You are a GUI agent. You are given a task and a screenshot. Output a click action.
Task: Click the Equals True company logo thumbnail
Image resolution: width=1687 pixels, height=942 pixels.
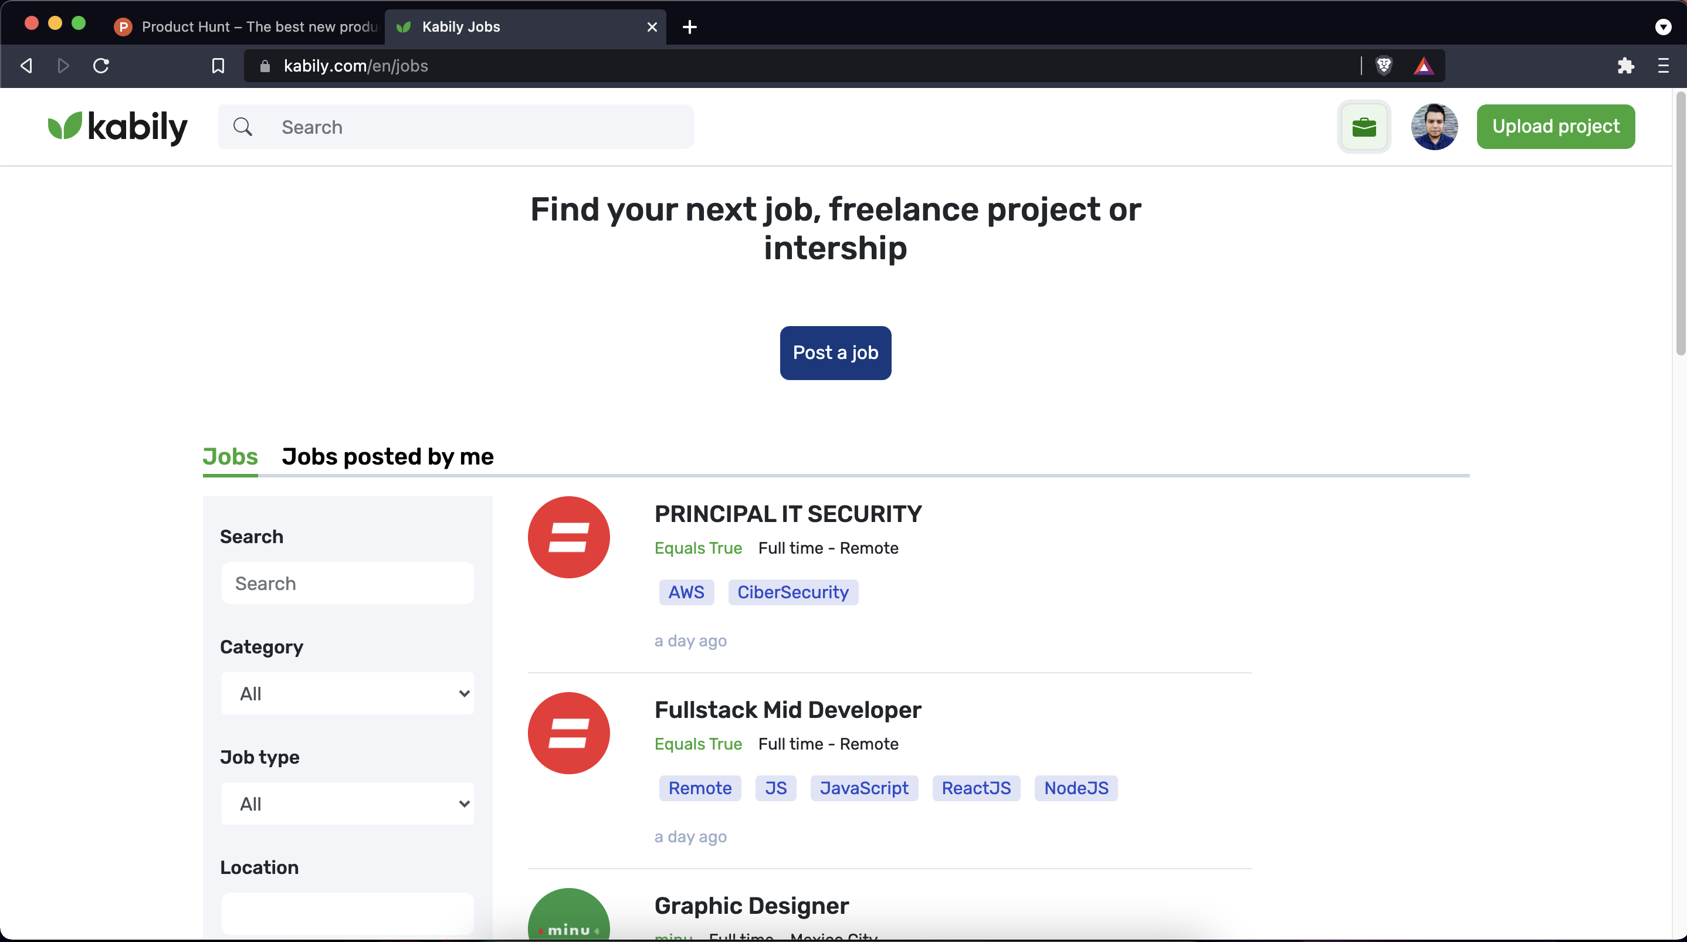click(x=568, y=537)
